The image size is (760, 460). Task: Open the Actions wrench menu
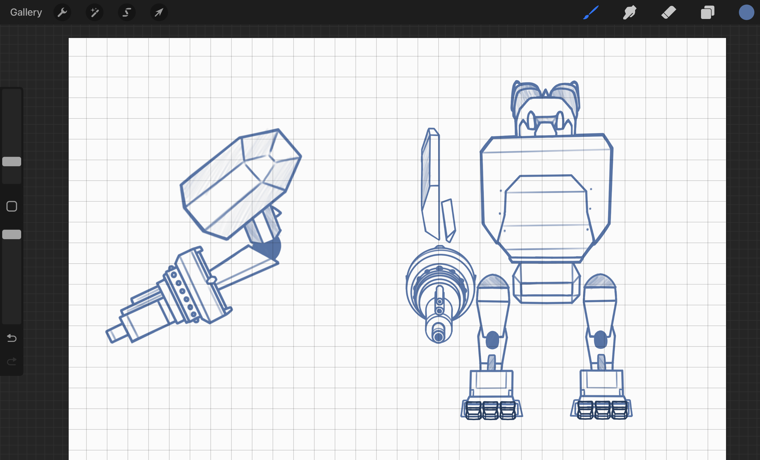click(62, 12)
